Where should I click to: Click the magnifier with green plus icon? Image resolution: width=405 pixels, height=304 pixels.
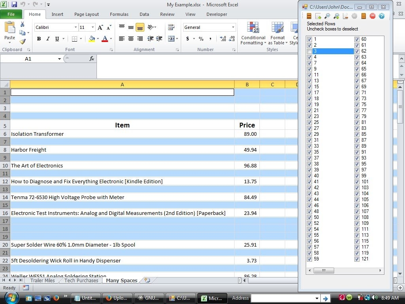336,16
